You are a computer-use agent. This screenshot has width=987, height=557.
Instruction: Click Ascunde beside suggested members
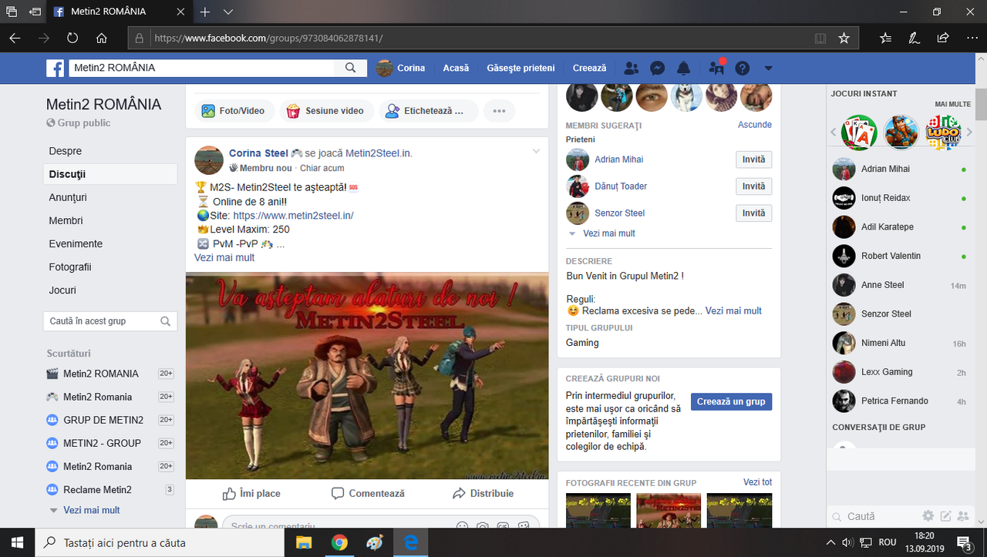pyautogui.click(x=755, y=124)
